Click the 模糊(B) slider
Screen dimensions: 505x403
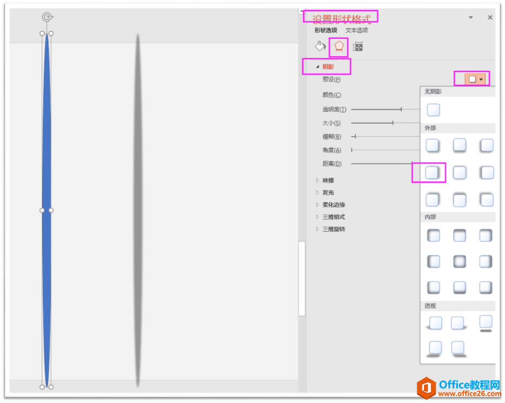click(x=385, y=137)
